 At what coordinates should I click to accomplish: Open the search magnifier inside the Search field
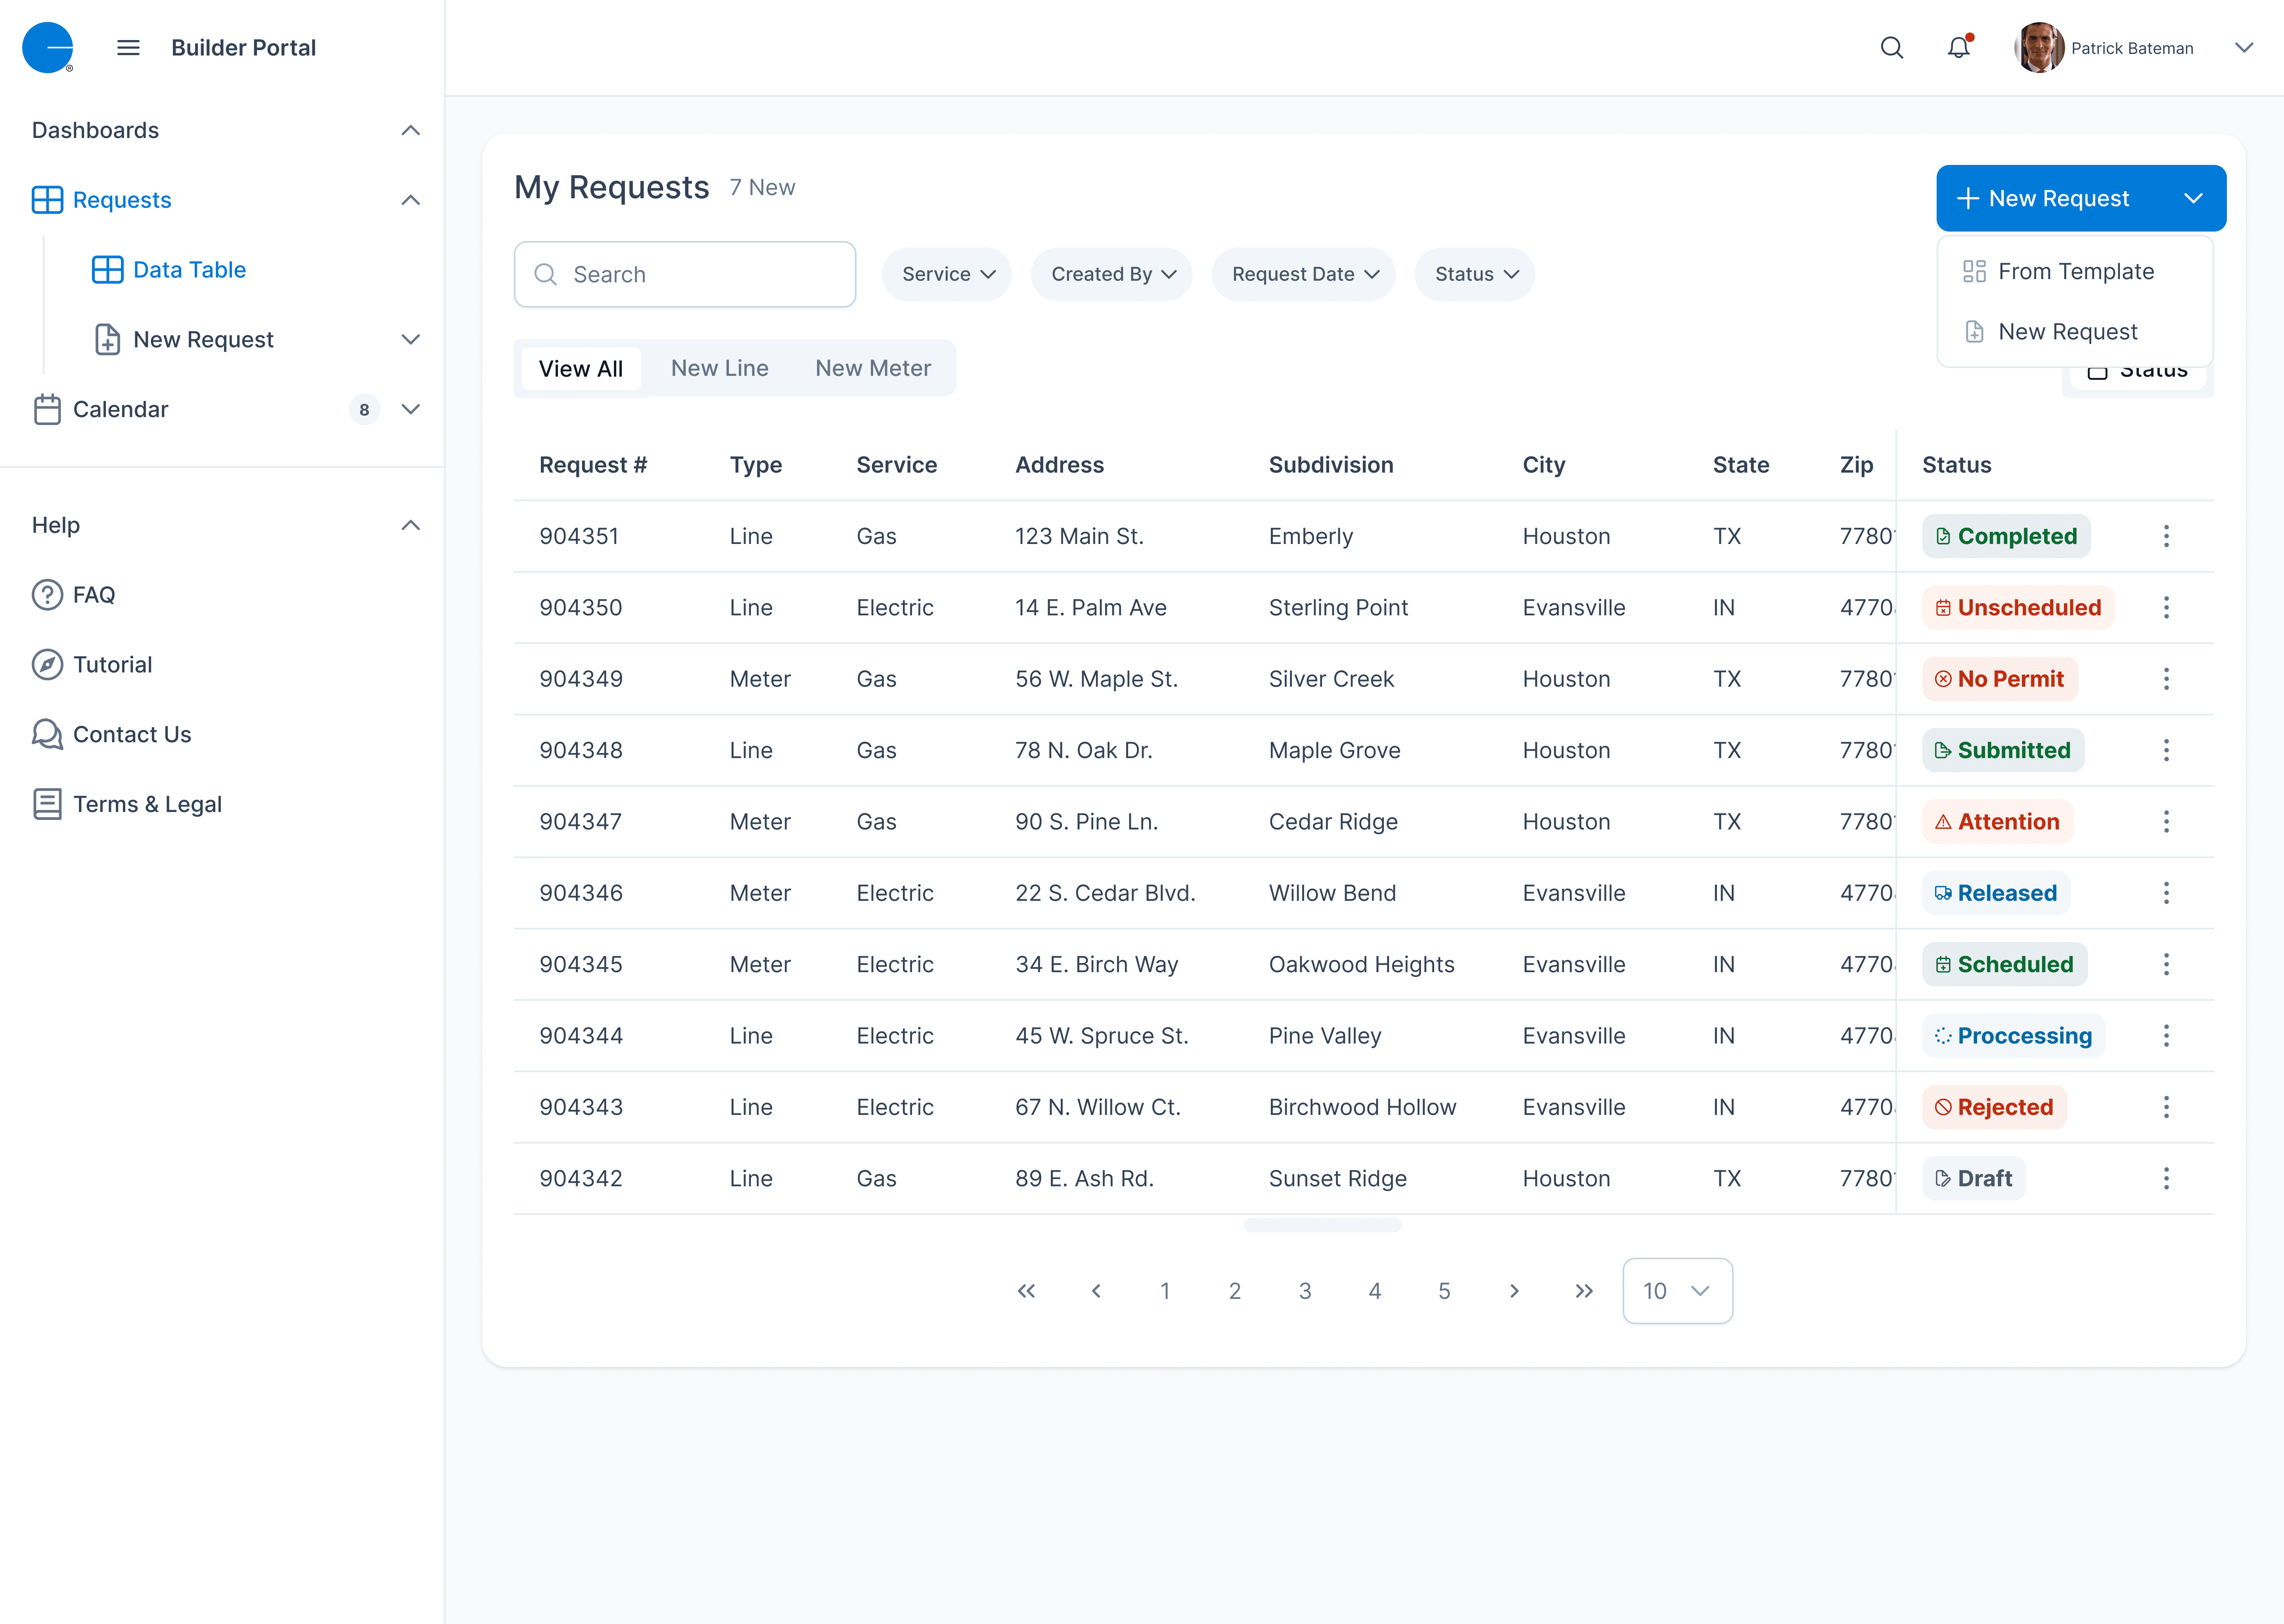[546, 274]
